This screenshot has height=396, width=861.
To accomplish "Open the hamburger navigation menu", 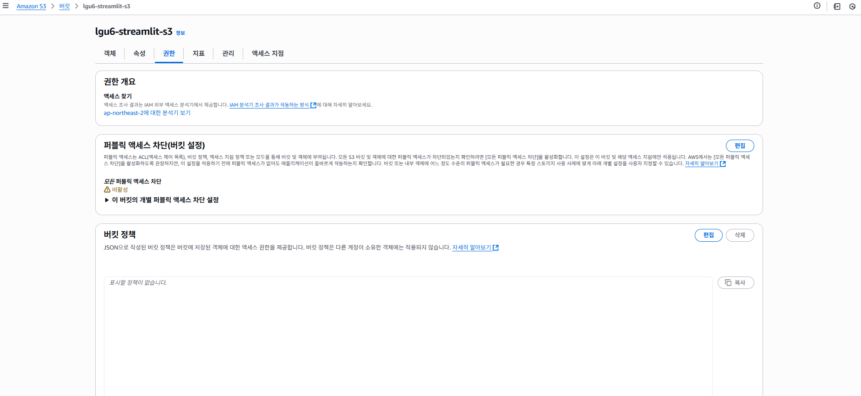I will [x=5, y=6].
